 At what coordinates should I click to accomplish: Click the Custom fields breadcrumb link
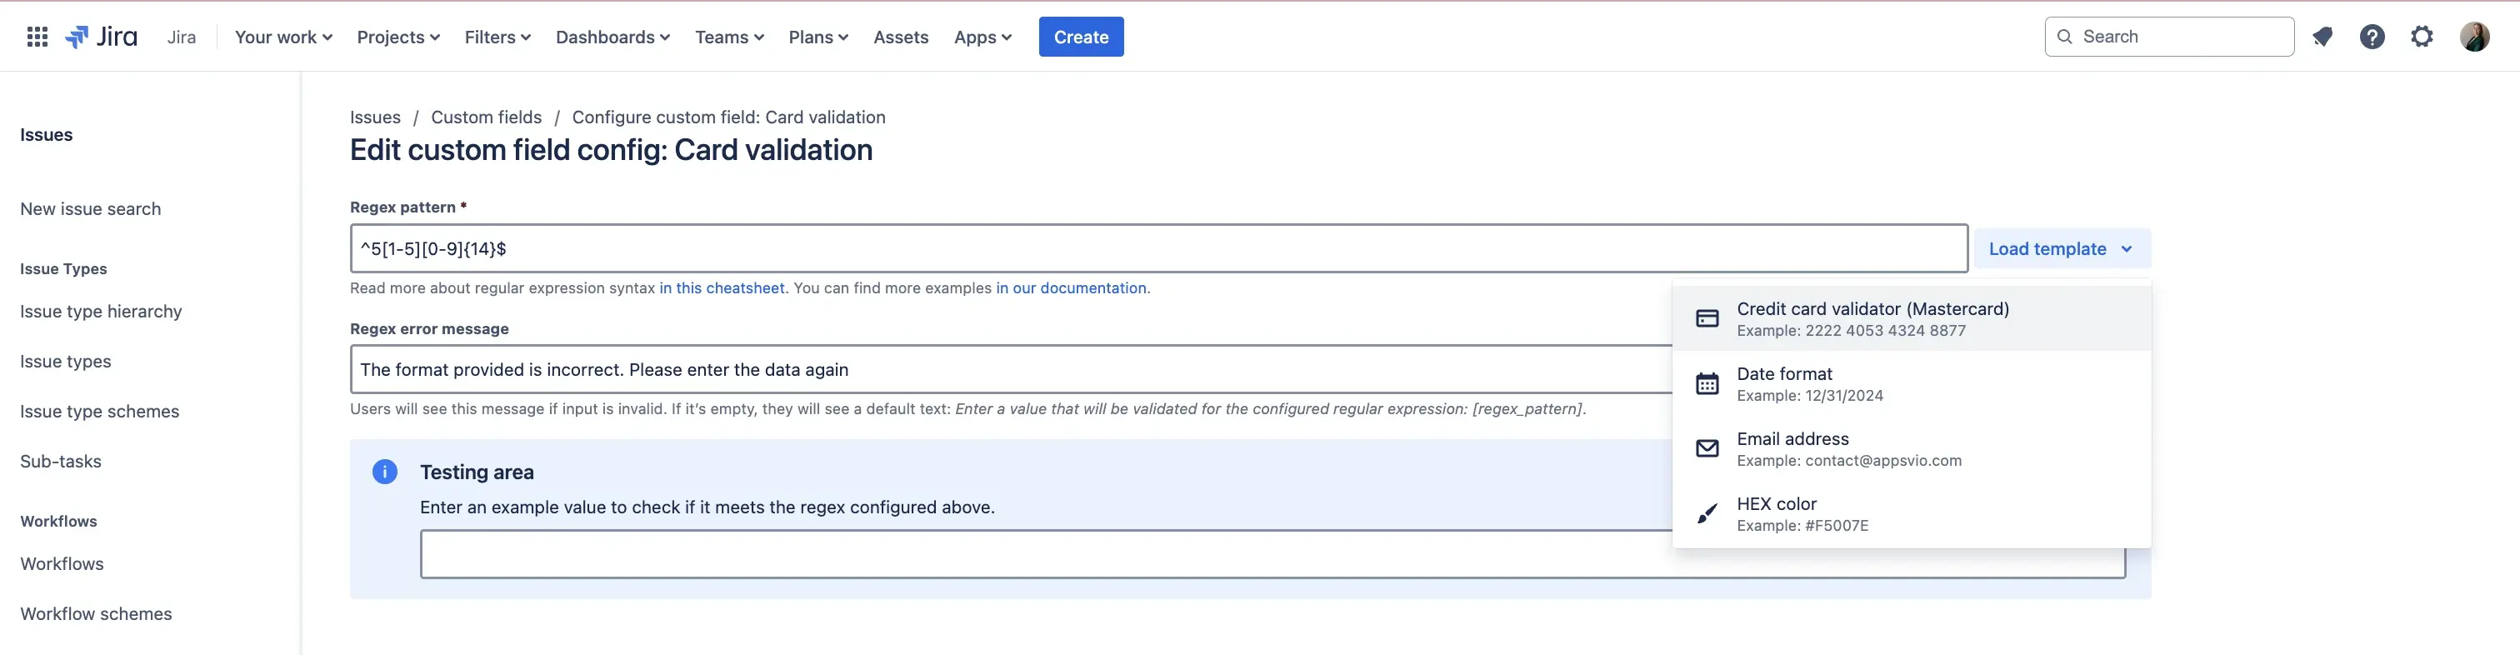pos(486,117)
